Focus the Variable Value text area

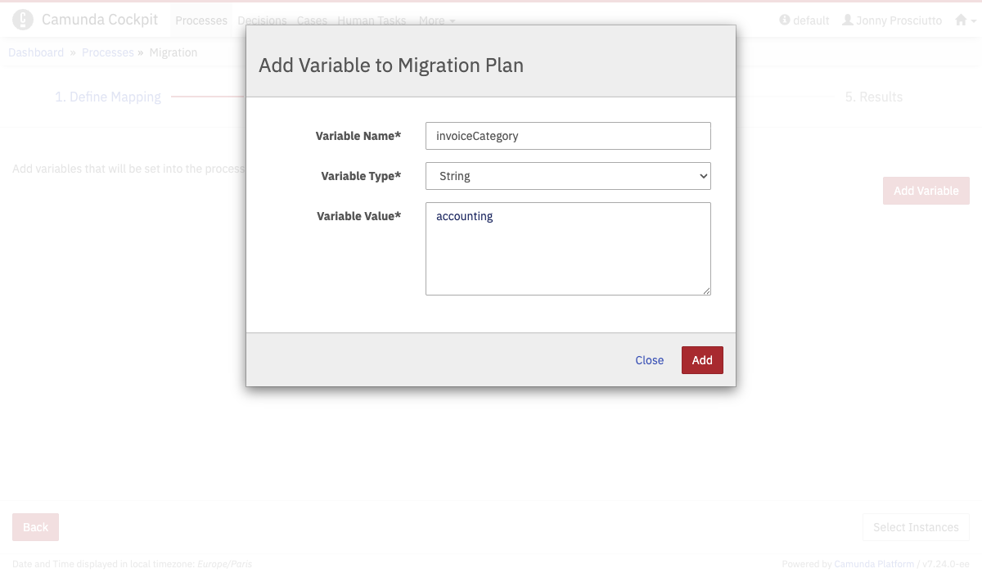[x=568, y=249]
